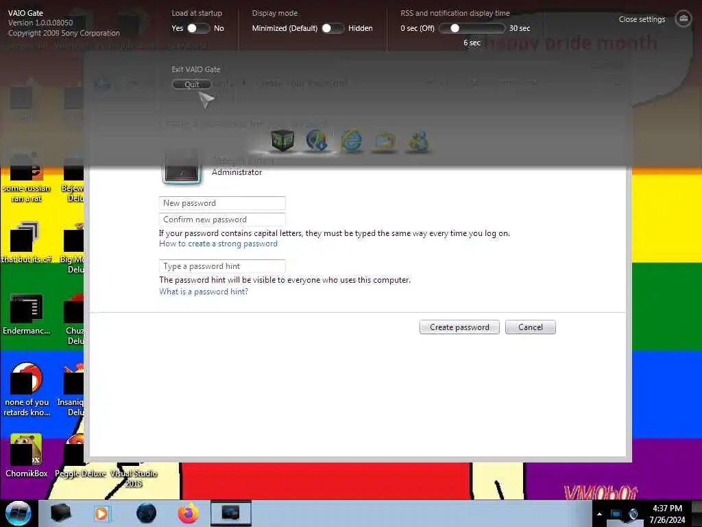Screen dimensions: 702x527
Task: Open How to create a strong password link
Action: coord(218,244)
